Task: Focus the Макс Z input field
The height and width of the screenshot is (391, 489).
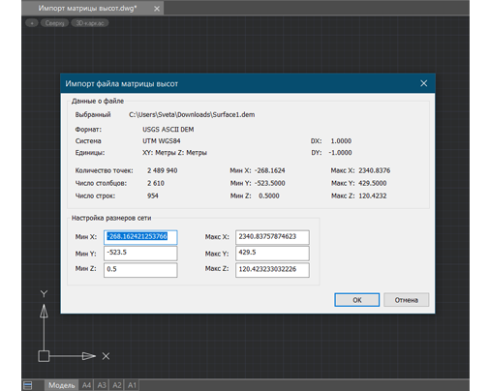Action: (272, 270)
